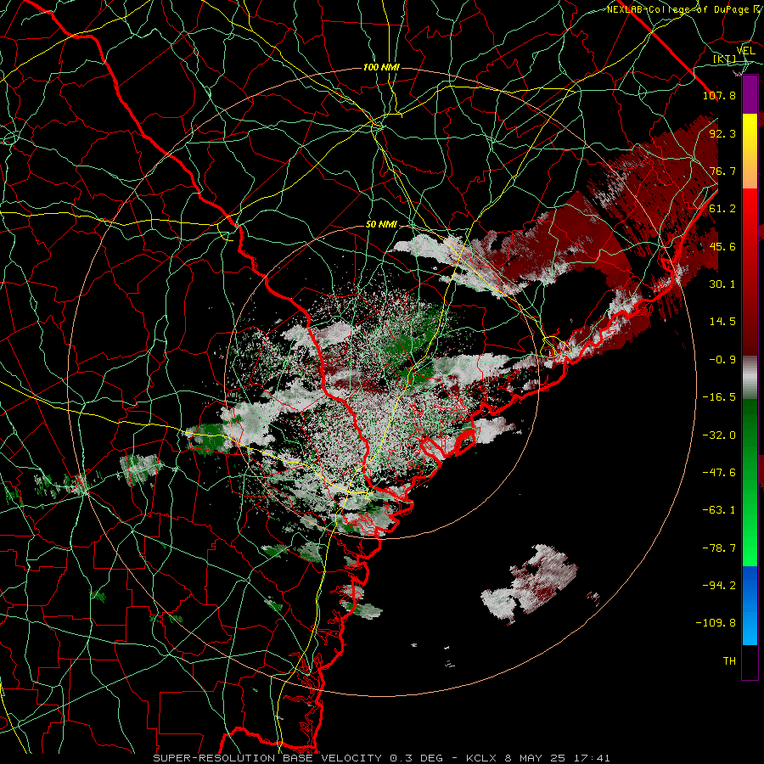Click the 45.6 velocity scale value

coord(722,246)
